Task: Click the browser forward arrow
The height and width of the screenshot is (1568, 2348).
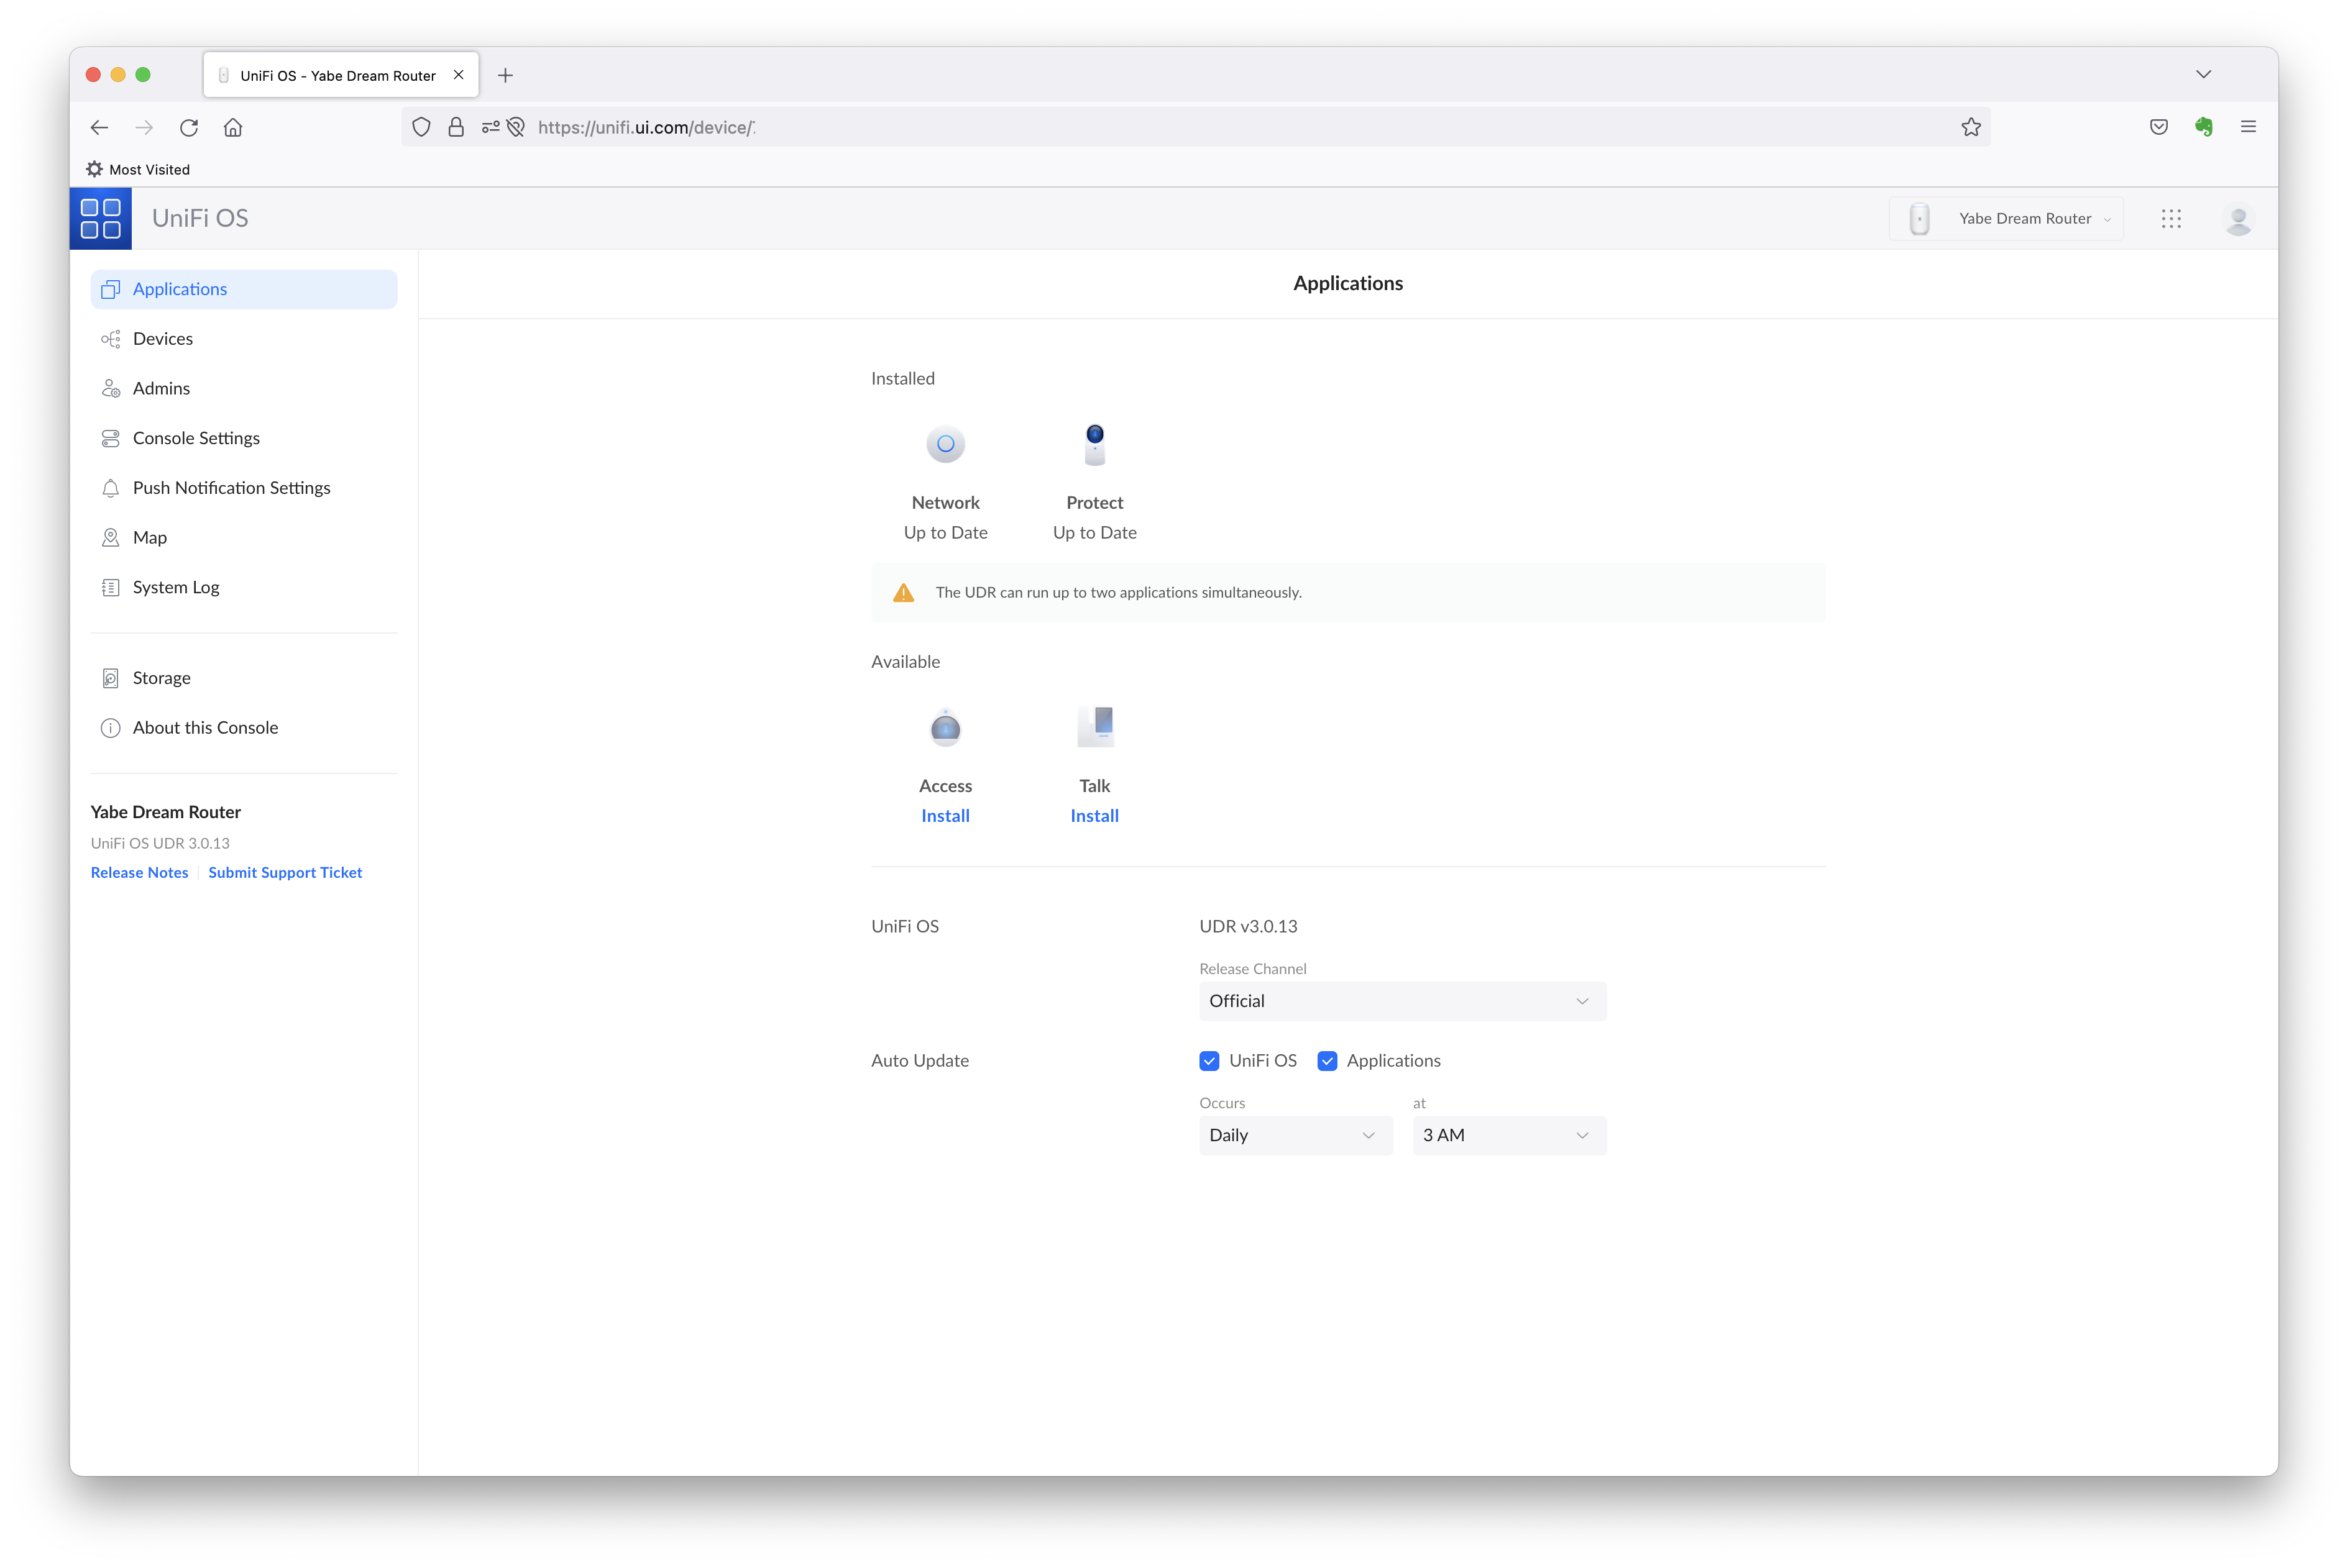Action: 144,127
